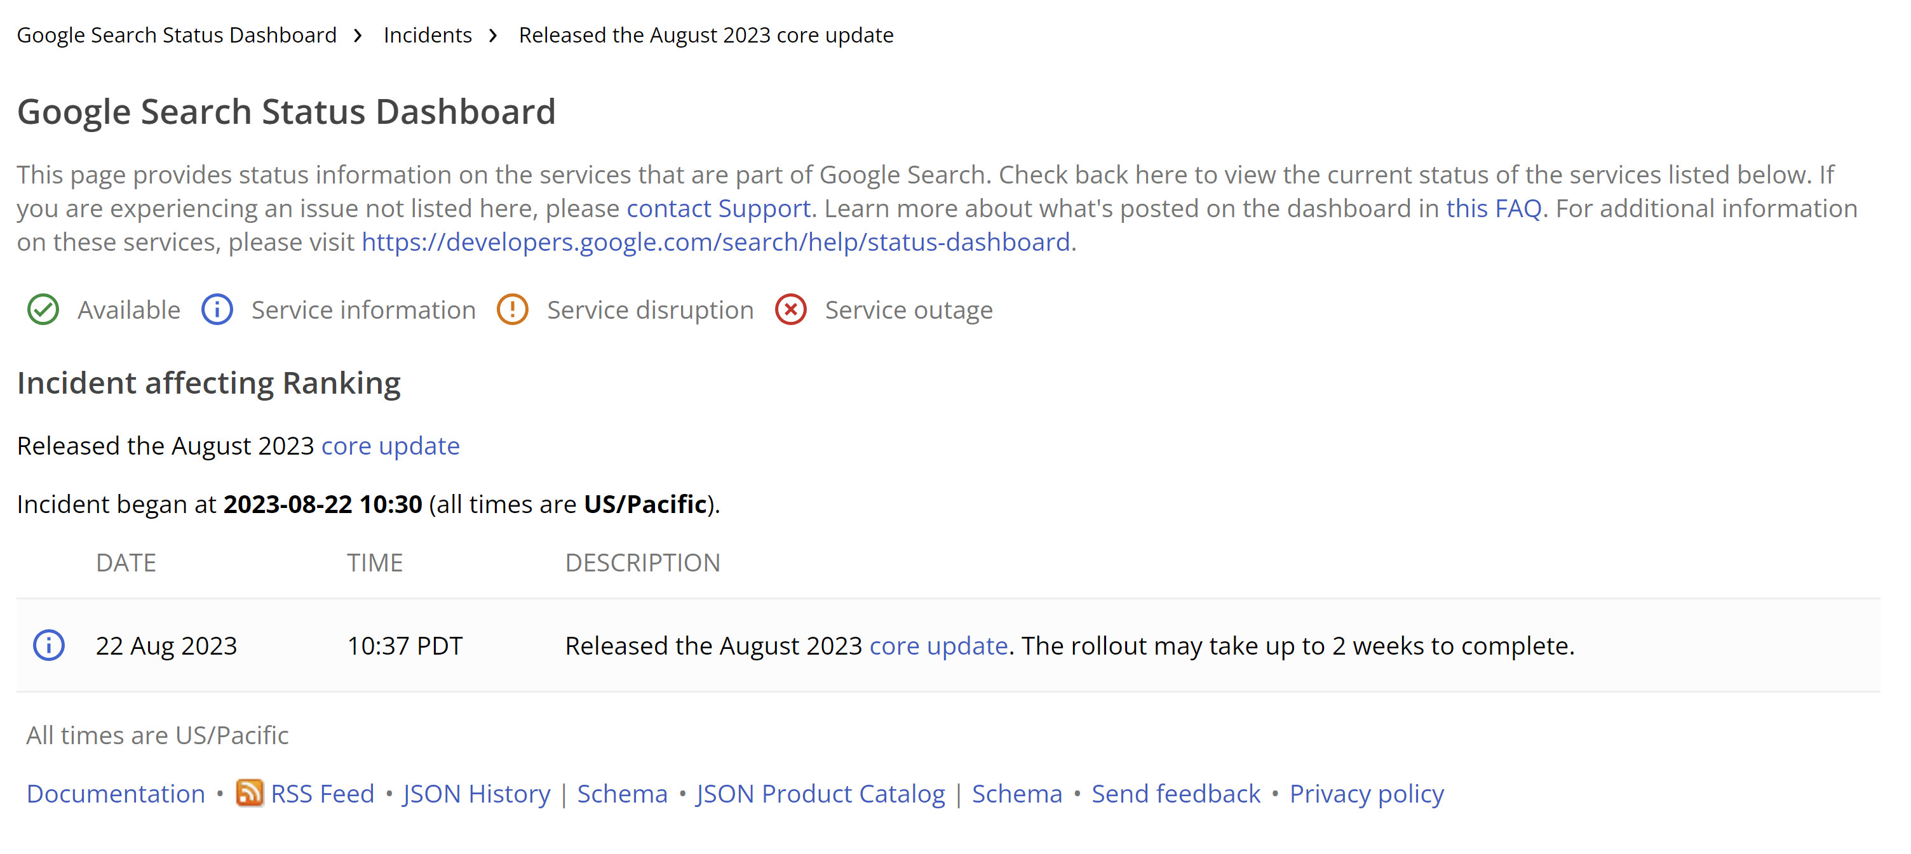The width and height of the screenshot is (1911, 854).
Task: Click Send feedback
Action: [1175, 792]
